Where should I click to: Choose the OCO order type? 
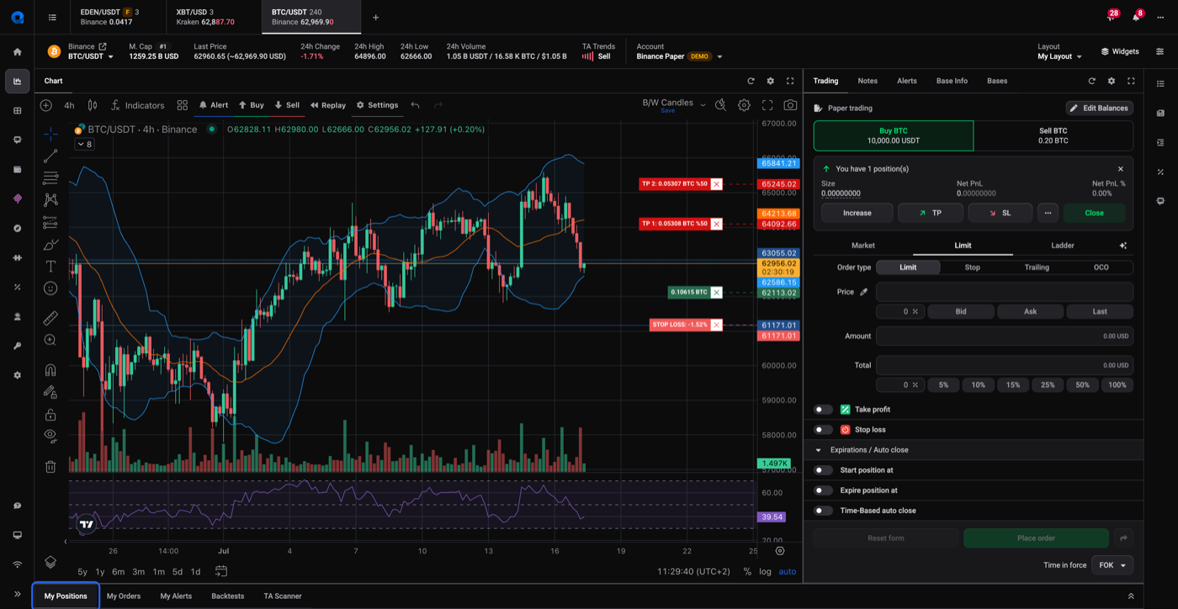point(1101,267)
